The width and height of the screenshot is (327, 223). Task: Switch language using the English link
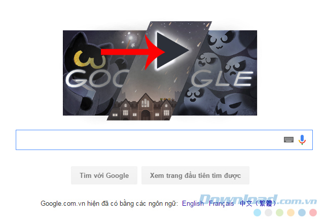pyautogui.click(x=193, y=203)
